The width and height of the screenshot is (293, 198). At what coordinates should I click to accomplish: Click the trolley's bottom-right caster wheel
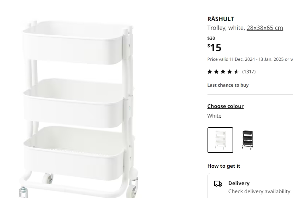[x=133, y=191]
